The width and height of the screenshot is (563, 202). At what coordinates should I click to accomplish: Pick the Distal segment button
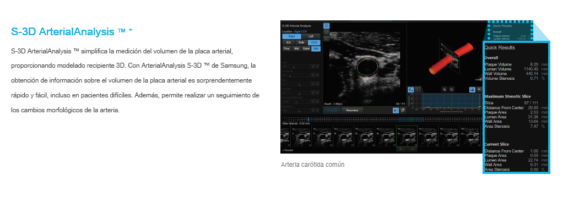(x=306, y=49)
